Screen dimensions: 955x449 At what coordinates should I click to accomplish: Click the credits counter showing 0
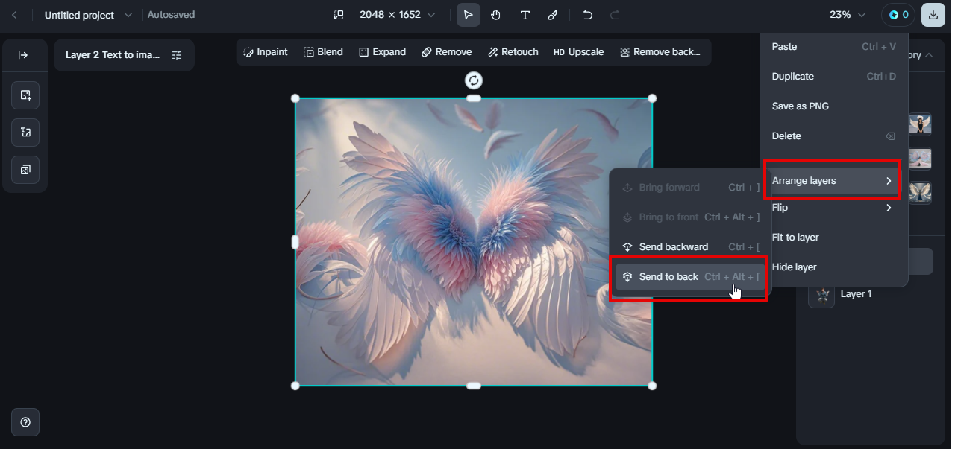click(898, 15)
